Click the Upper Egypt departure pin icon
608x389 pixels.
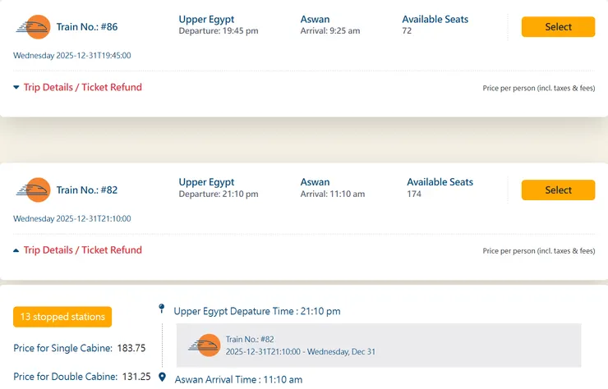click(162, 309)
